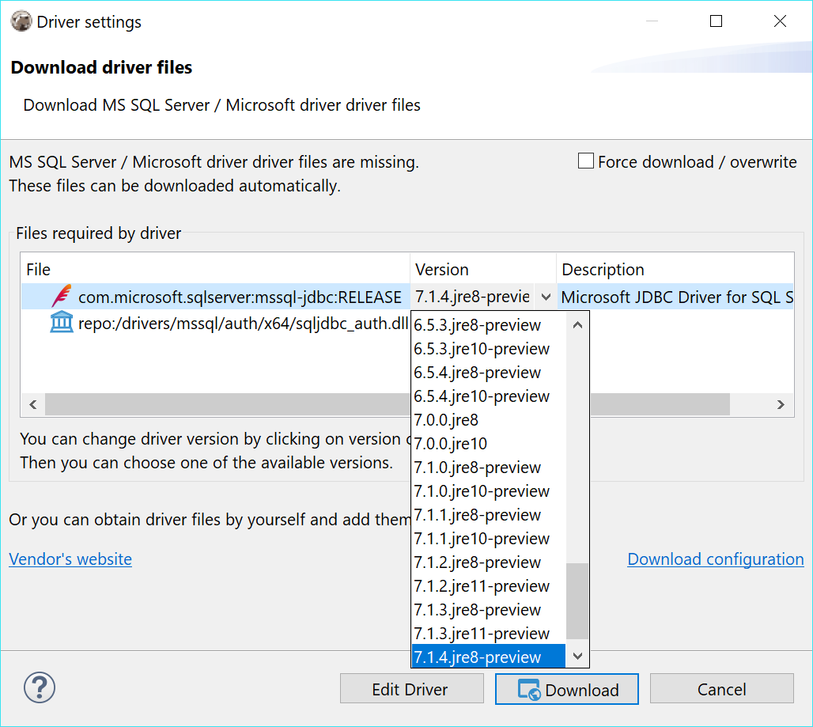Enable Force download / overwrite checkbox
The height and width of the screenshot is (727, 813).
click(586, 161)
